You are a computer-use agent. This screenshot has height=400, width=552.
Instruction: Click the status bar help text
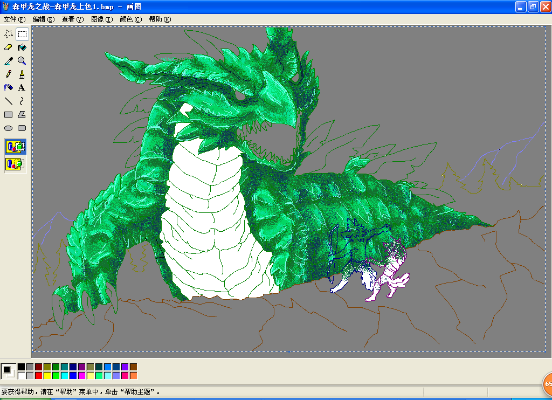pyautogui.click(x=81, y=391)
